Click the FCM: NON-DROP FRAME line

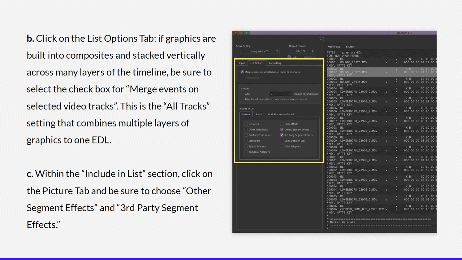point(343,56)
